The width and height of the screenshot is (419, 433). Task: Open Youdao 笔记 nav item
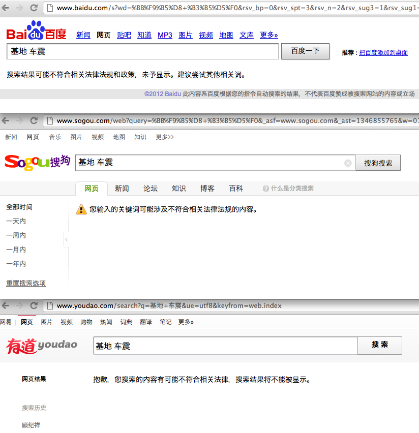[x=166, y=322]
